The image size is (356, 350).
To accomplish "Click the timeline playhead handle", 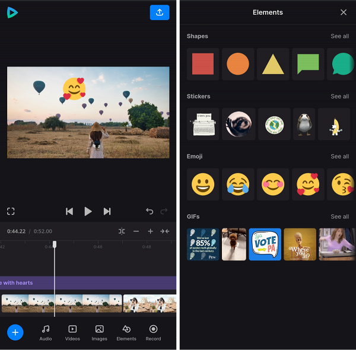I will tap(55, 244).
